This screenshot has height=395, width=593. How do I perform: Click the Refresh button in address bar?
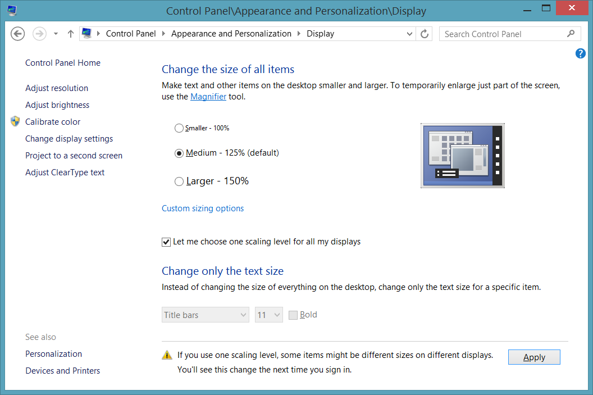pyautogui.click(x=425, y=34)
